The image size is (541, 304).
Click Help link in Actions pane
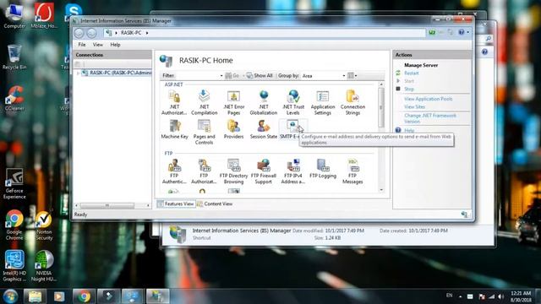pyautogui.click(x=409, y=131)
